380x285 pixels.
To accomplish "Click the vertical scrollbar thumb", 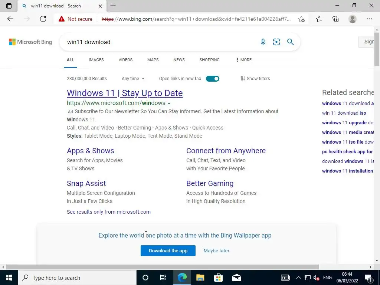I will click(377, 49).
